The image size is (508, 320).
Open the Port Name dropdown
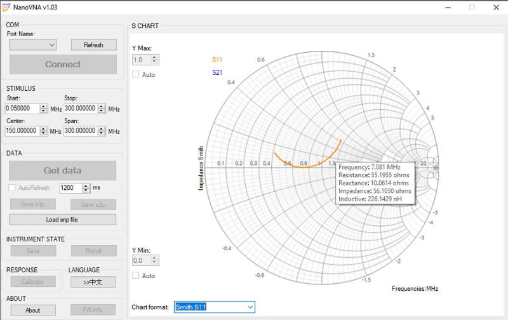click(33, 45)
